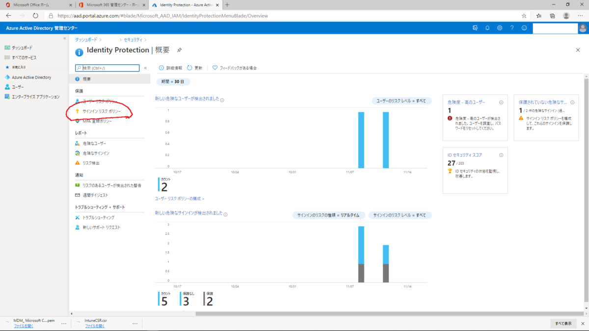Open the notifications bell in portal header
The height and width of the screenshot is (331, 589).
point(487,28)
